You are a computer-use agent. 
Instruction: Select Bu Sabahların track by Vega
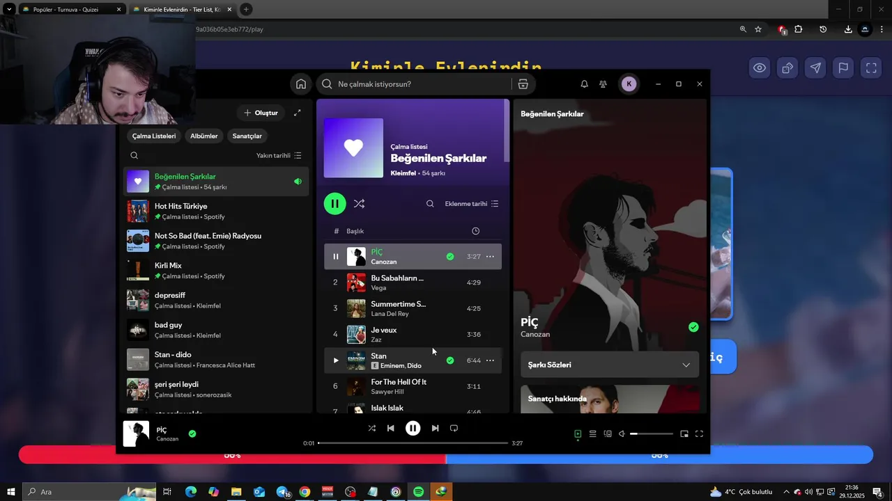[413, 283]
